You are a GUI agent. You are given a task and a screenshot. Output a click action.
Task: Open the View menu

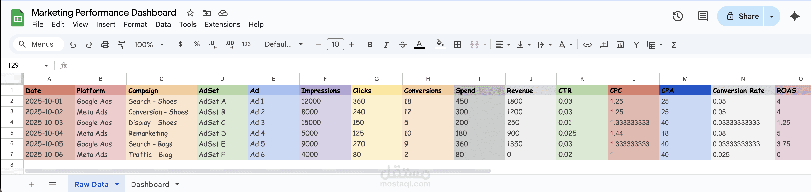(80, 25)
